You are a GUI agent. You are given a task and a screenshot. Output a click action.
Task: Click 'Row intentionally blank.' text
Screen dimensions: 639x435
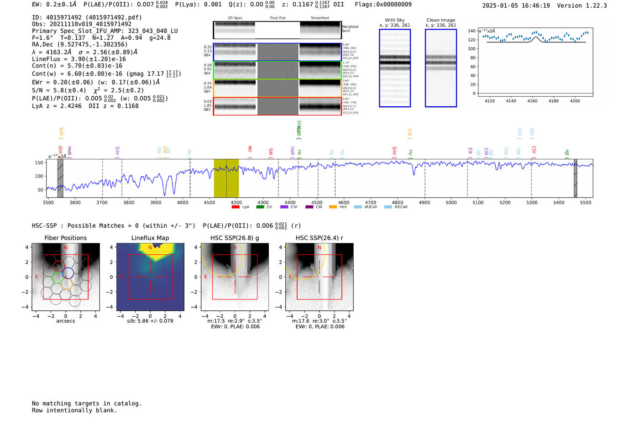click(x=74, y=410)
